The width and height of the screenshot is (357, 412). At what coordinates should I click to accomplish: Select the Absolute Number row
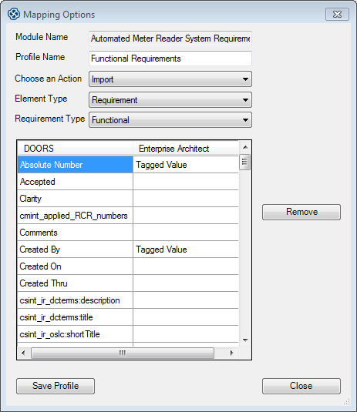click(128, 165)
